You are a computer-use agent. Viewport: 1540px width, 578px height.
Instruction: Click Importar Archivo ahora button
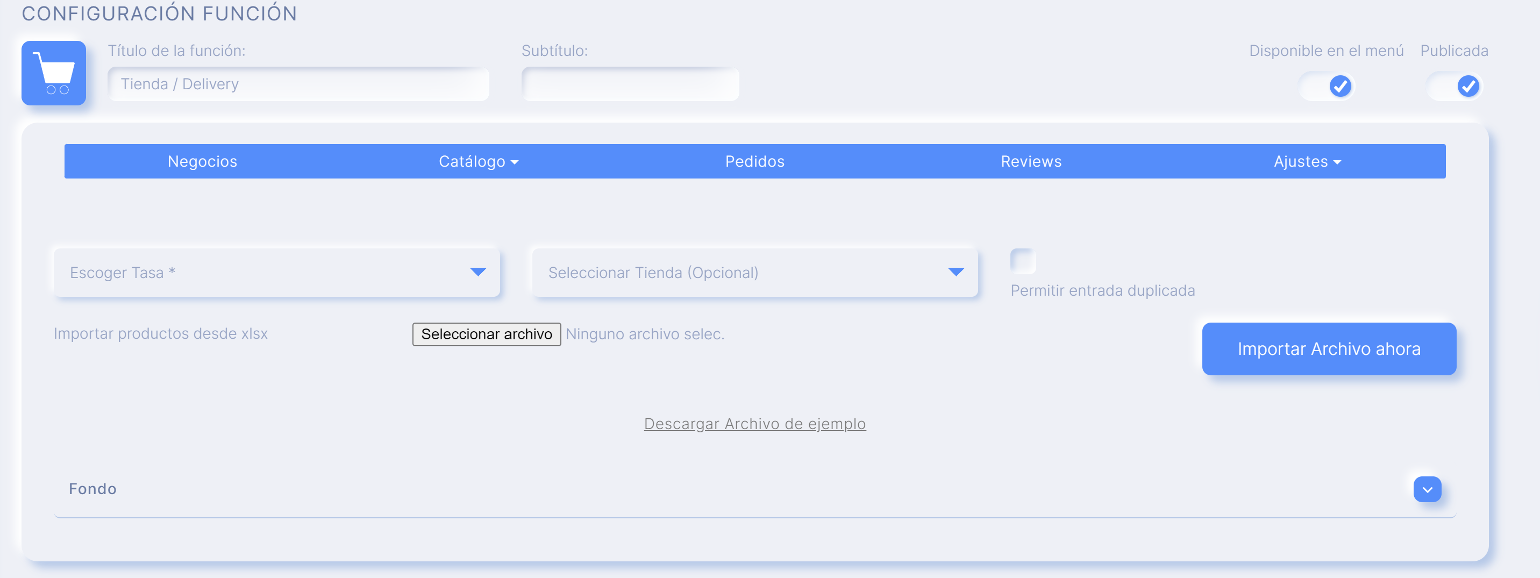(1329, 349)
